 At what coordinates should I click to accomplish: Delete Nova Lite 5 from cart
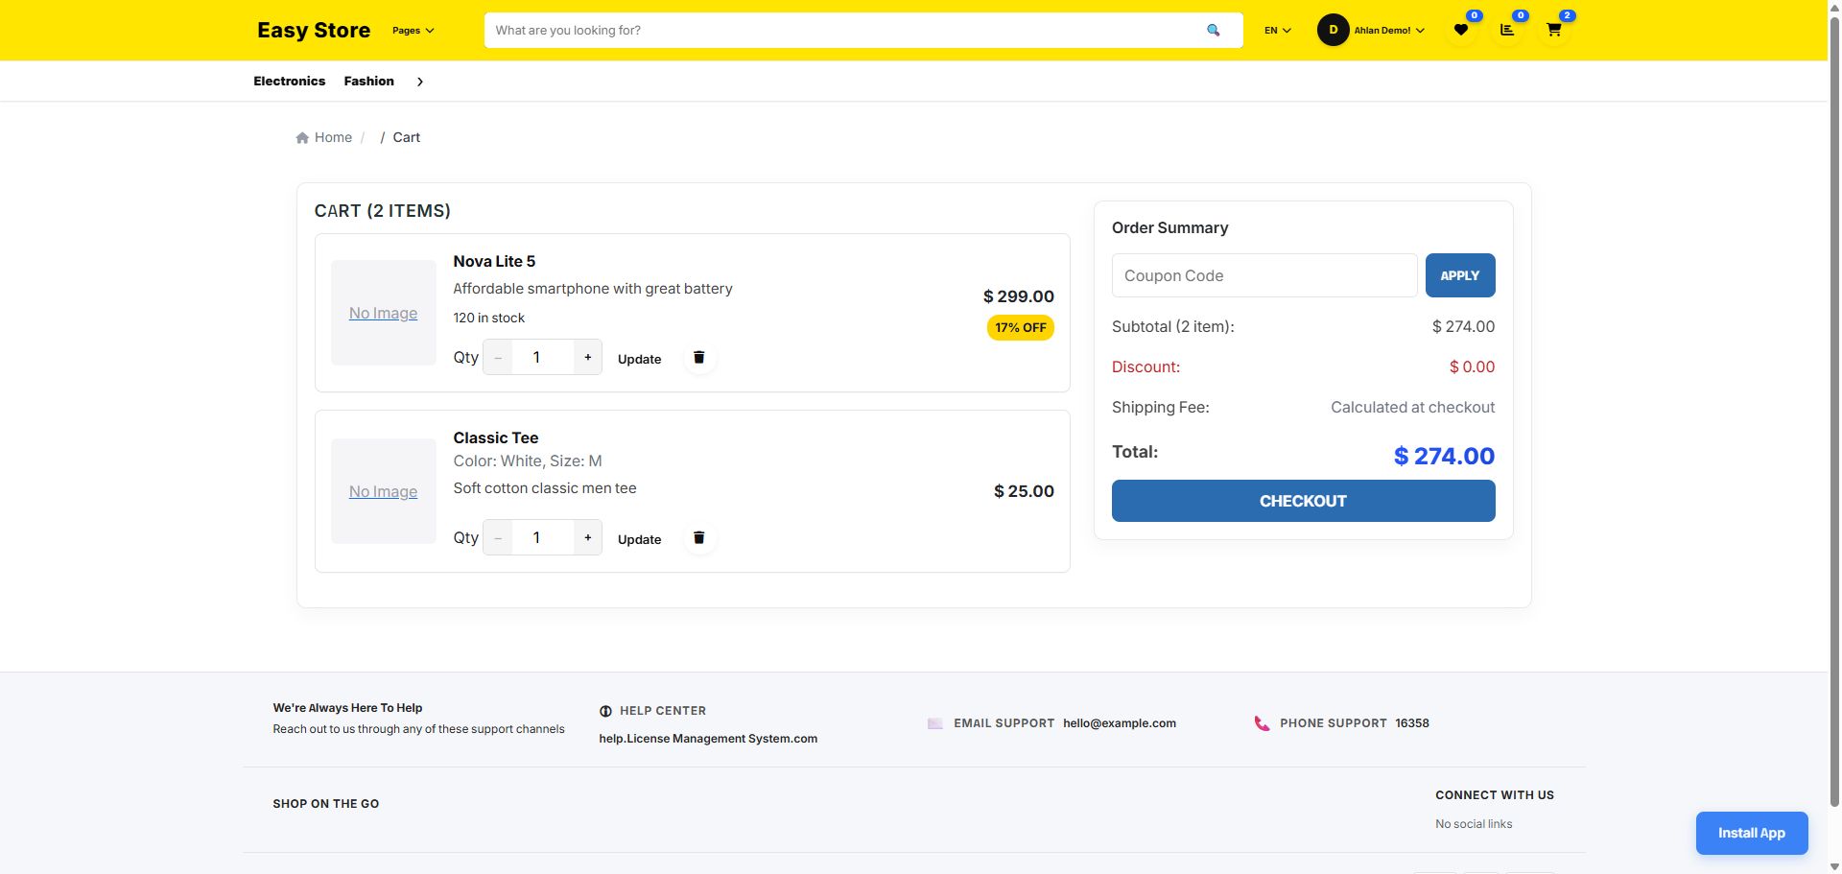(699, 358)
